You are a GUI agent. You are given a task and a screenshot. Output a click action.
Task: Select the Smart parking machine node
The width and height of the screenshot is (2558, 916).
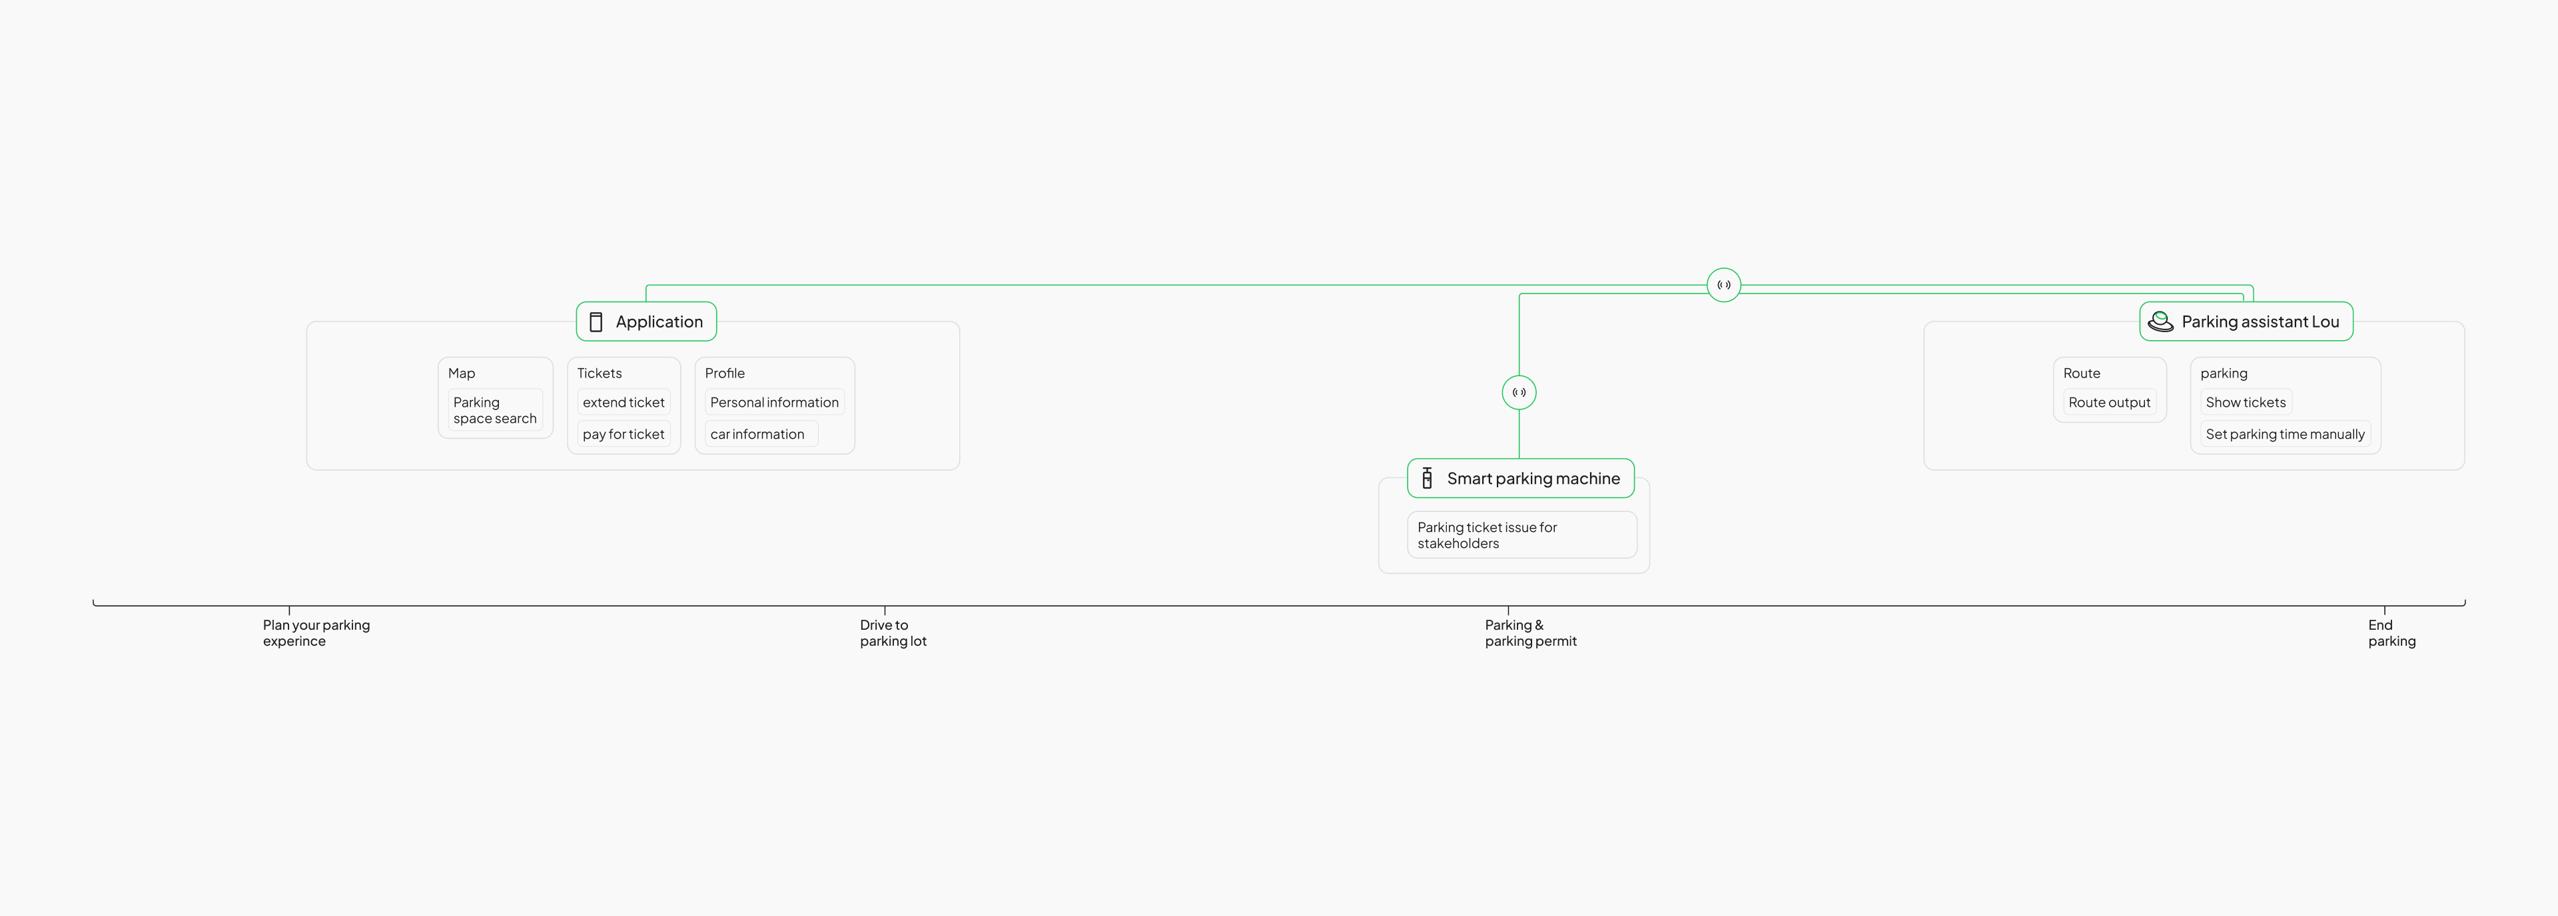point(1532,479)
